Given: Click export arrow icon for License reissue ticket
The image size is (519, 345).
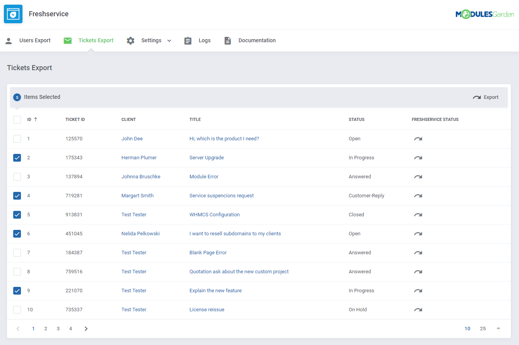Looking at the screenshot, I should point(418,310).
